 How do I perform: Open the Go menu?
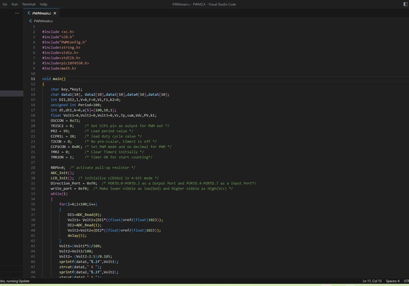tap(5, 4)
